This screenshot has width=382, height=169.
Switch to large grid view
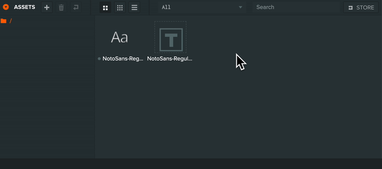click(105, 8)
